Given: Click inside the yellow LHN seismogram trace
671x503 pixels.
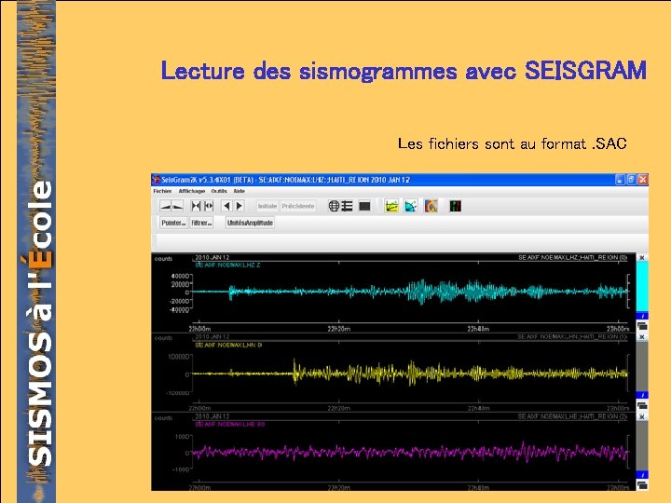Looking at the screenshot, I should (x=411, y=374).
